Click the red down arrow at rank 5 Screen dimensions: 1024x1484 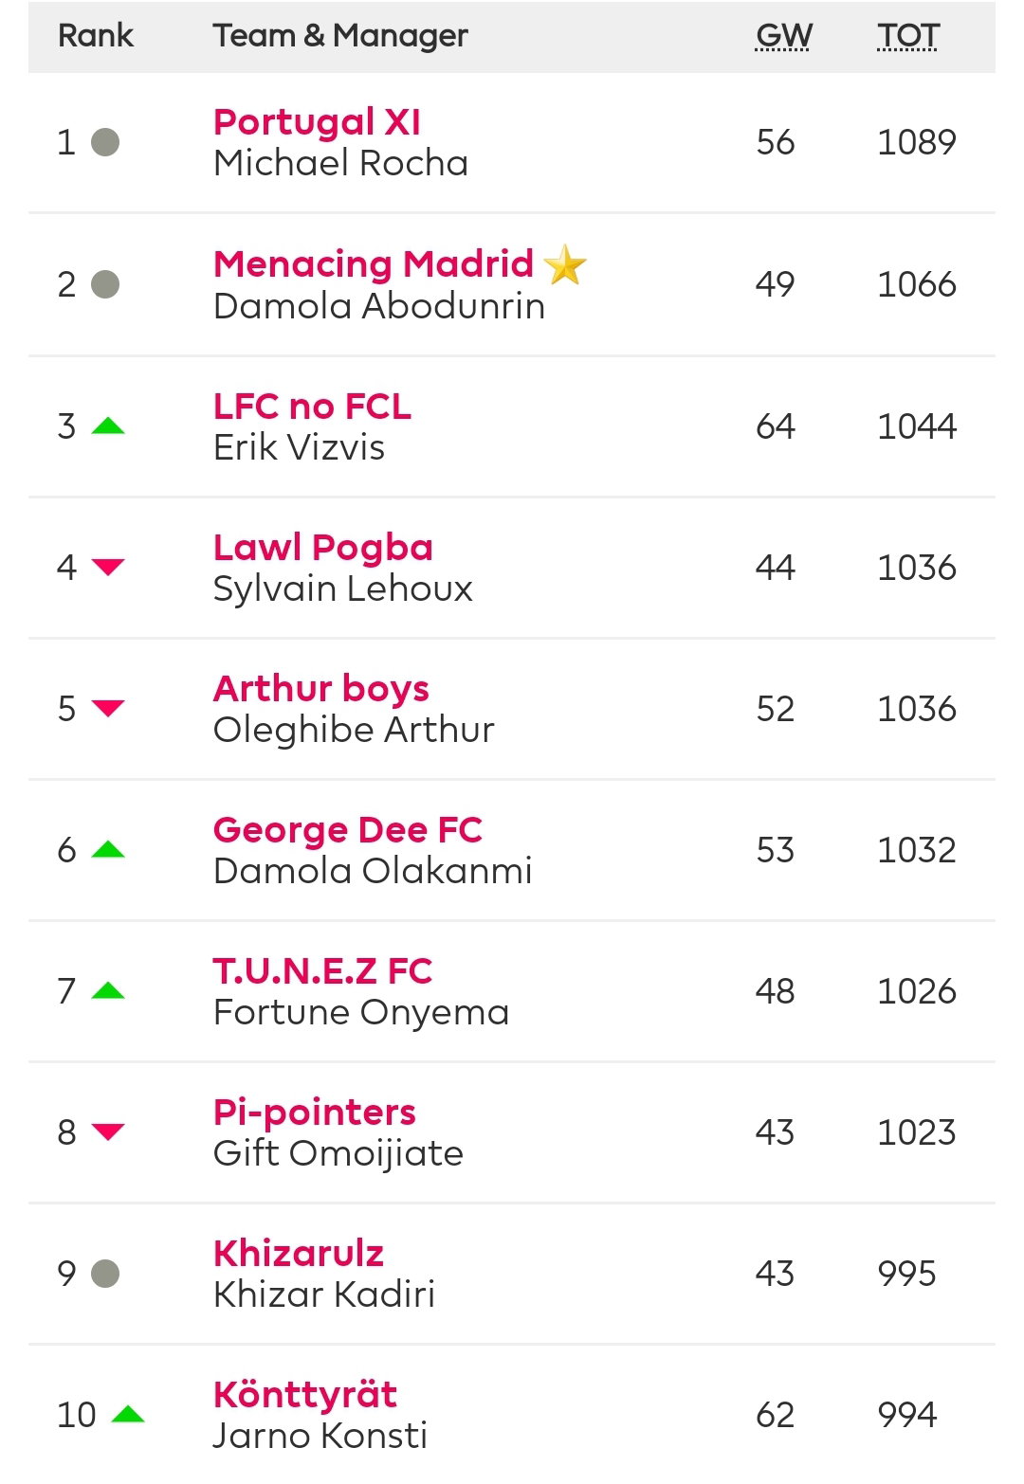[108, 708]
